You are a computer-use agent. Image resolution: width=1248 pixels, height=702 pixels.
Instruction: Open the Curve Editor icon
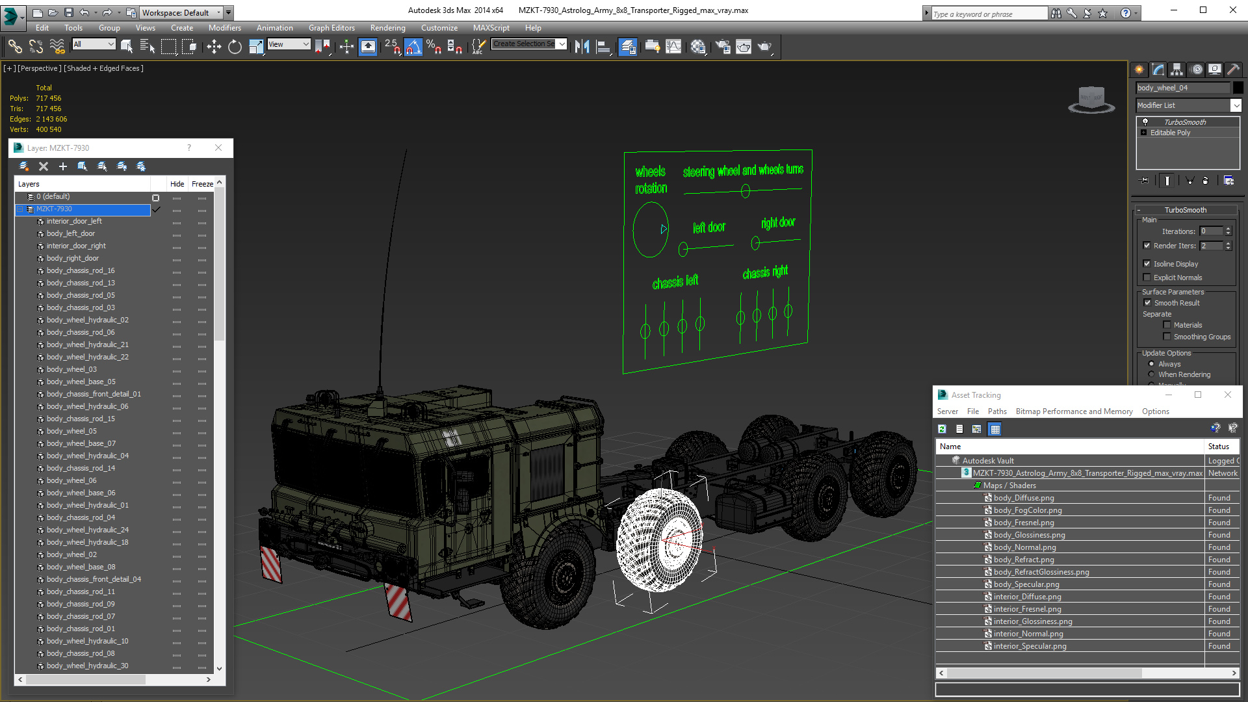coord(674,46)
